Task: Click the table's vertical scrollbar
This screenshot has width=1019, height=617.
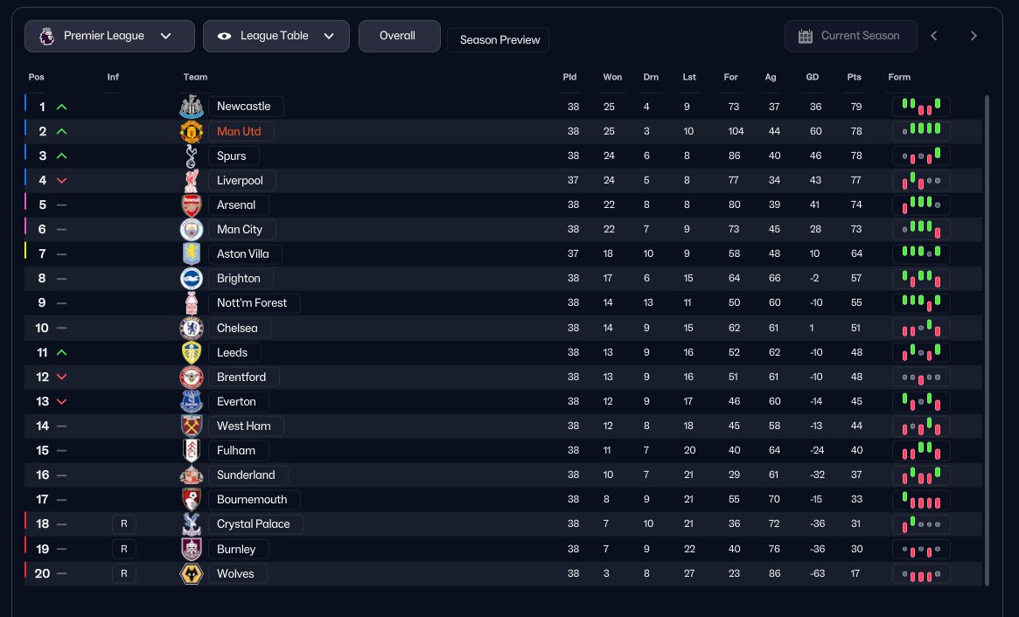Action: (x=988, y=341)
